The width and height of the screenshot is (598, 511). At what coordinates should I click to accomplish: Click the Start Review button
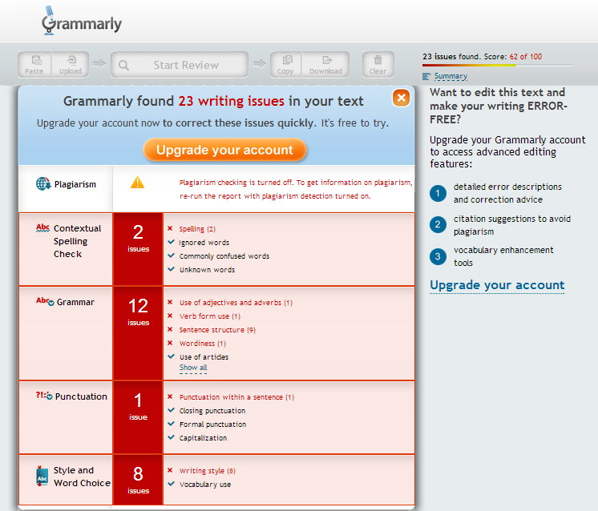[x=180, y=65]
